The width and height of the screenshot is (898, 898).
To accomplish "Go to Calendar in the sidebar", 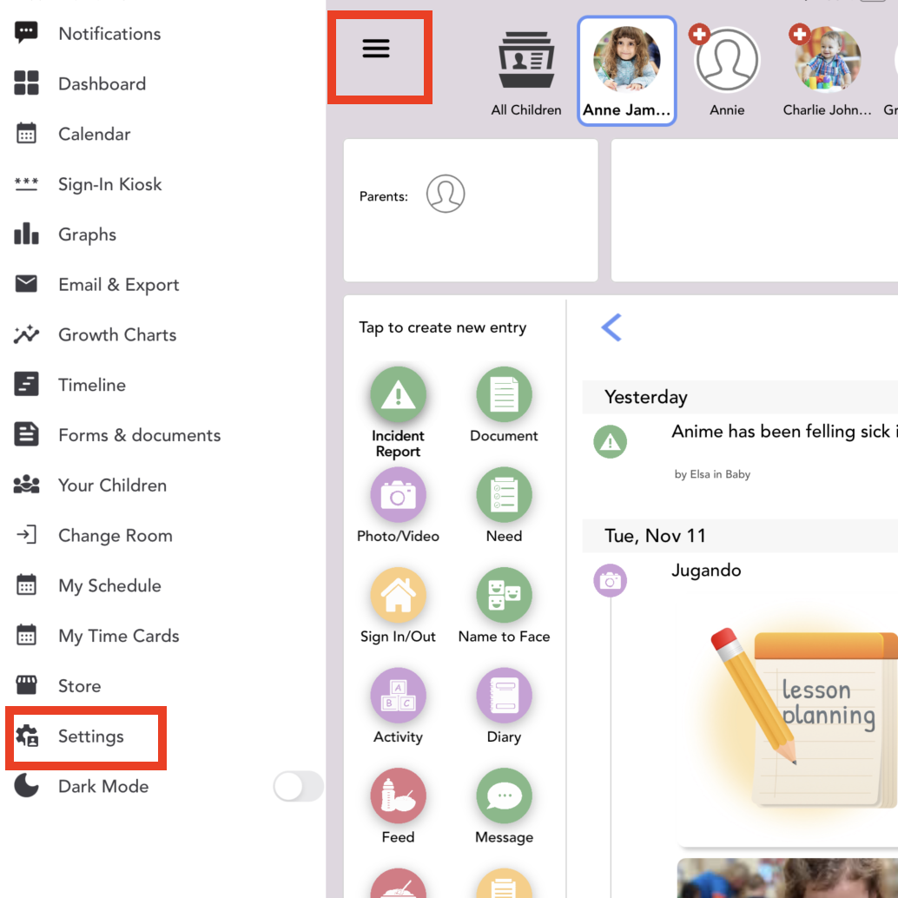I will click(x=95, y=134).
